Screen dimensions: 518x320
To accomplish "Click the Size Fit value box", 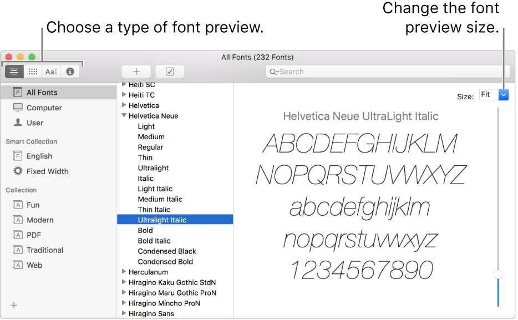I will [489, 95].
